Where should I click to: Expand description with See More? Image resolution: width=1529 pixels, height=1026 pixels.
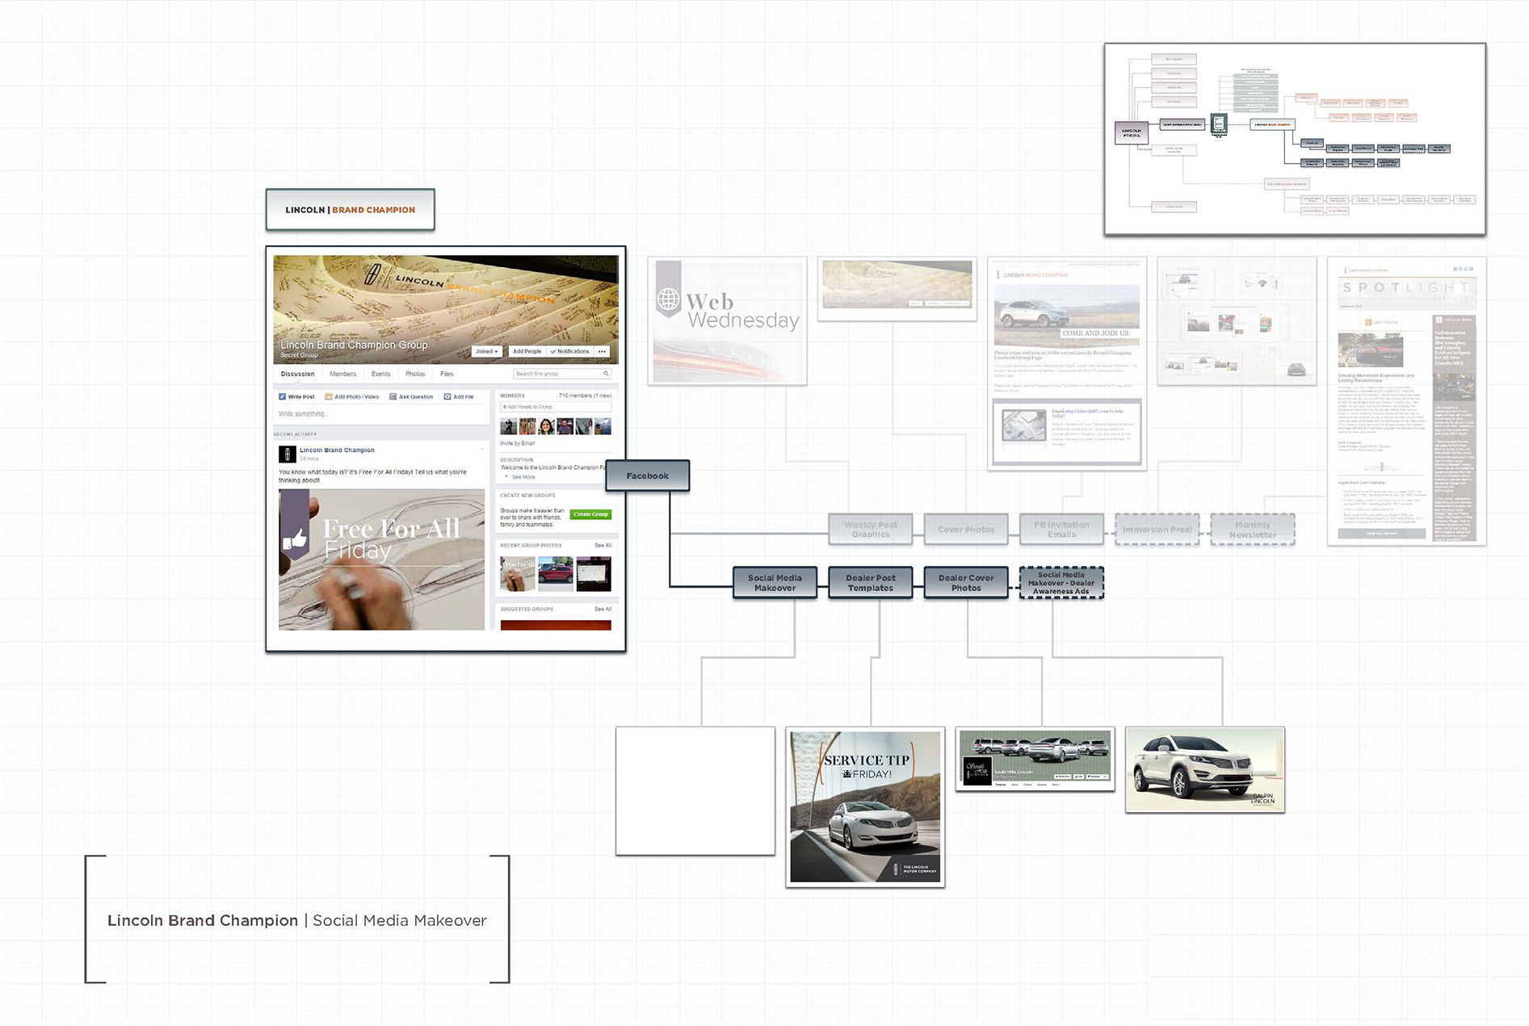coord(523,477)
